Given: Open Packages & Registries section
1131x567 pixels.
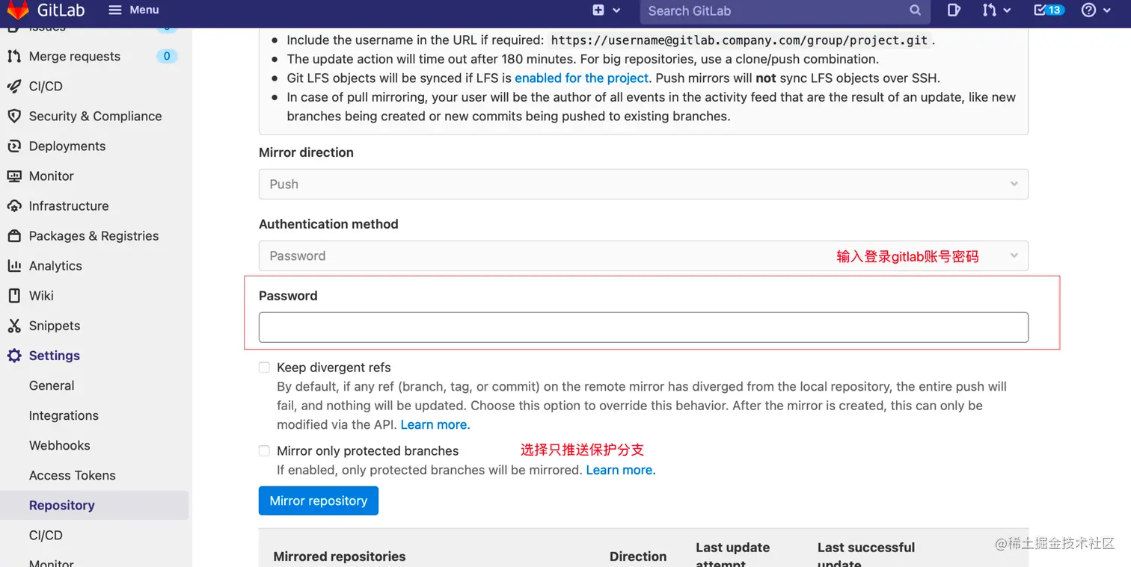Looking at the screenshot, I should coord(94,235).
